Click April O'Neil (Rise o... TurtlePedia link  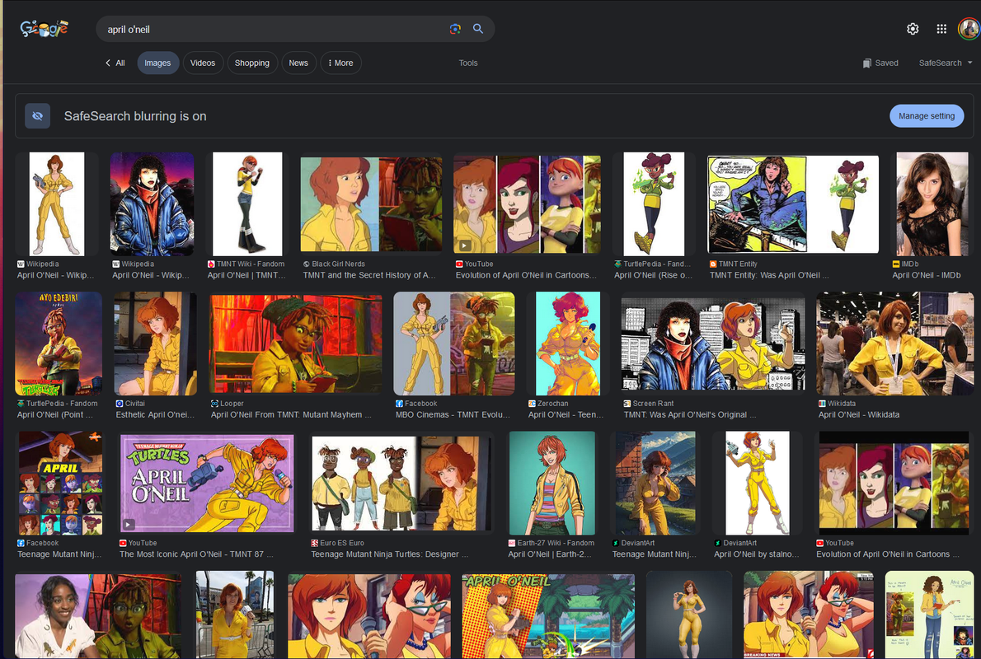tap(653, 275)
